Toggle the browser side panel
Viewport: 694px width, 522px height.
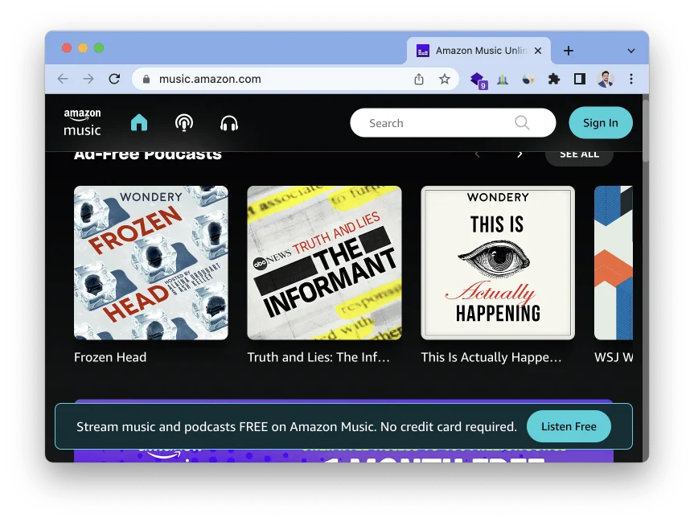pos(579,79)
